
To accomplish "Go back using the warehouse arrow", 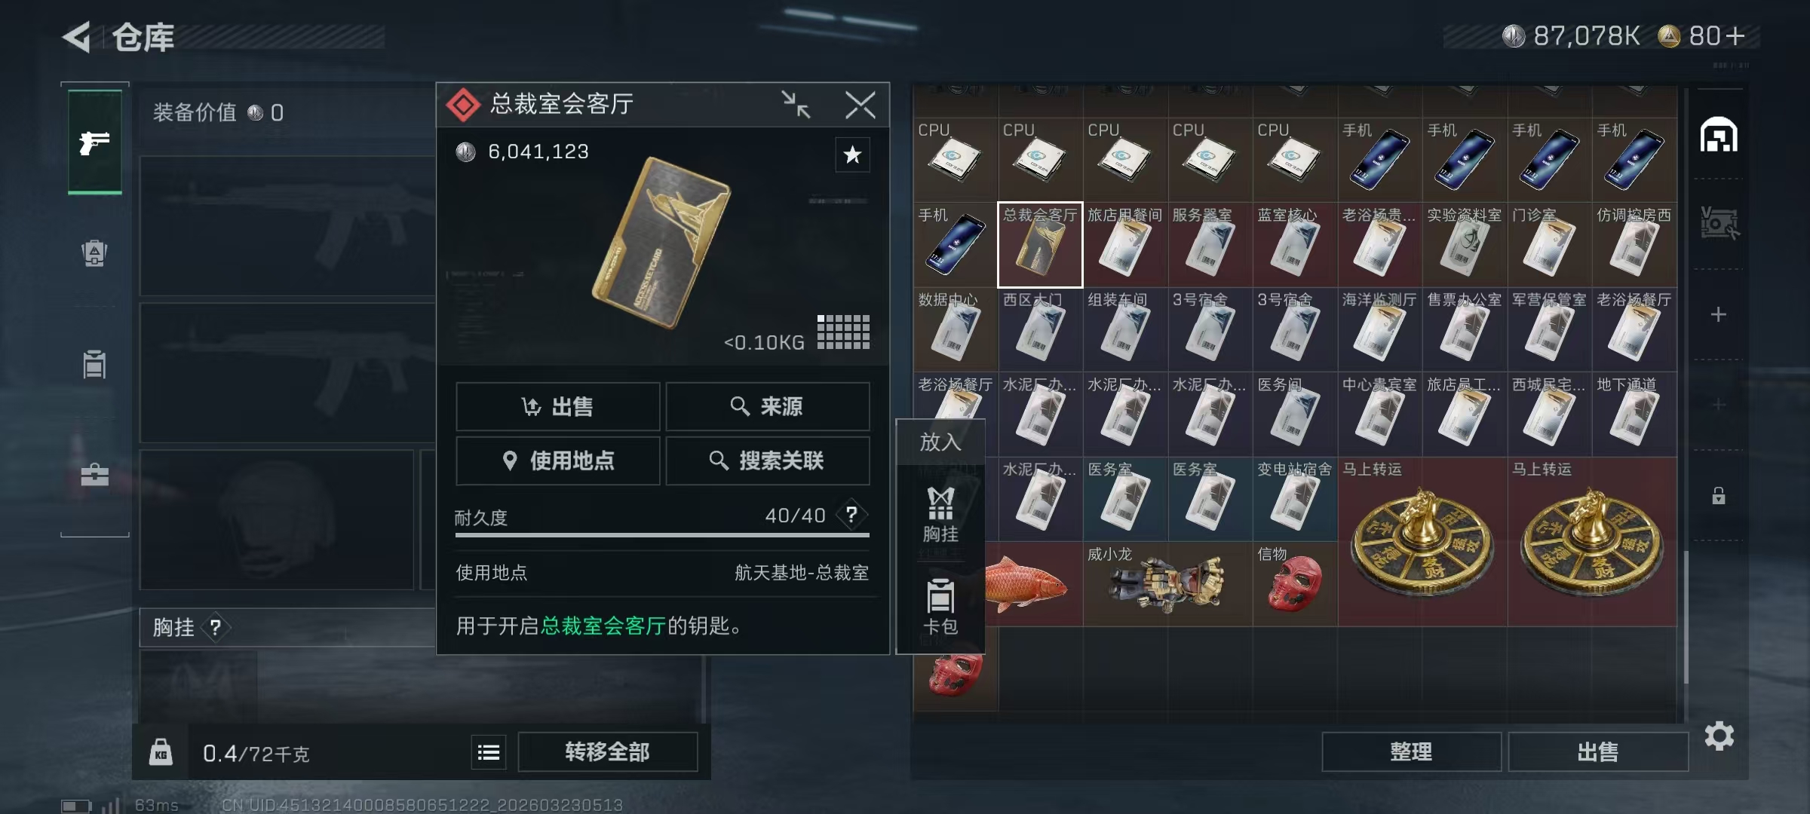I will (x=77, y=36).
